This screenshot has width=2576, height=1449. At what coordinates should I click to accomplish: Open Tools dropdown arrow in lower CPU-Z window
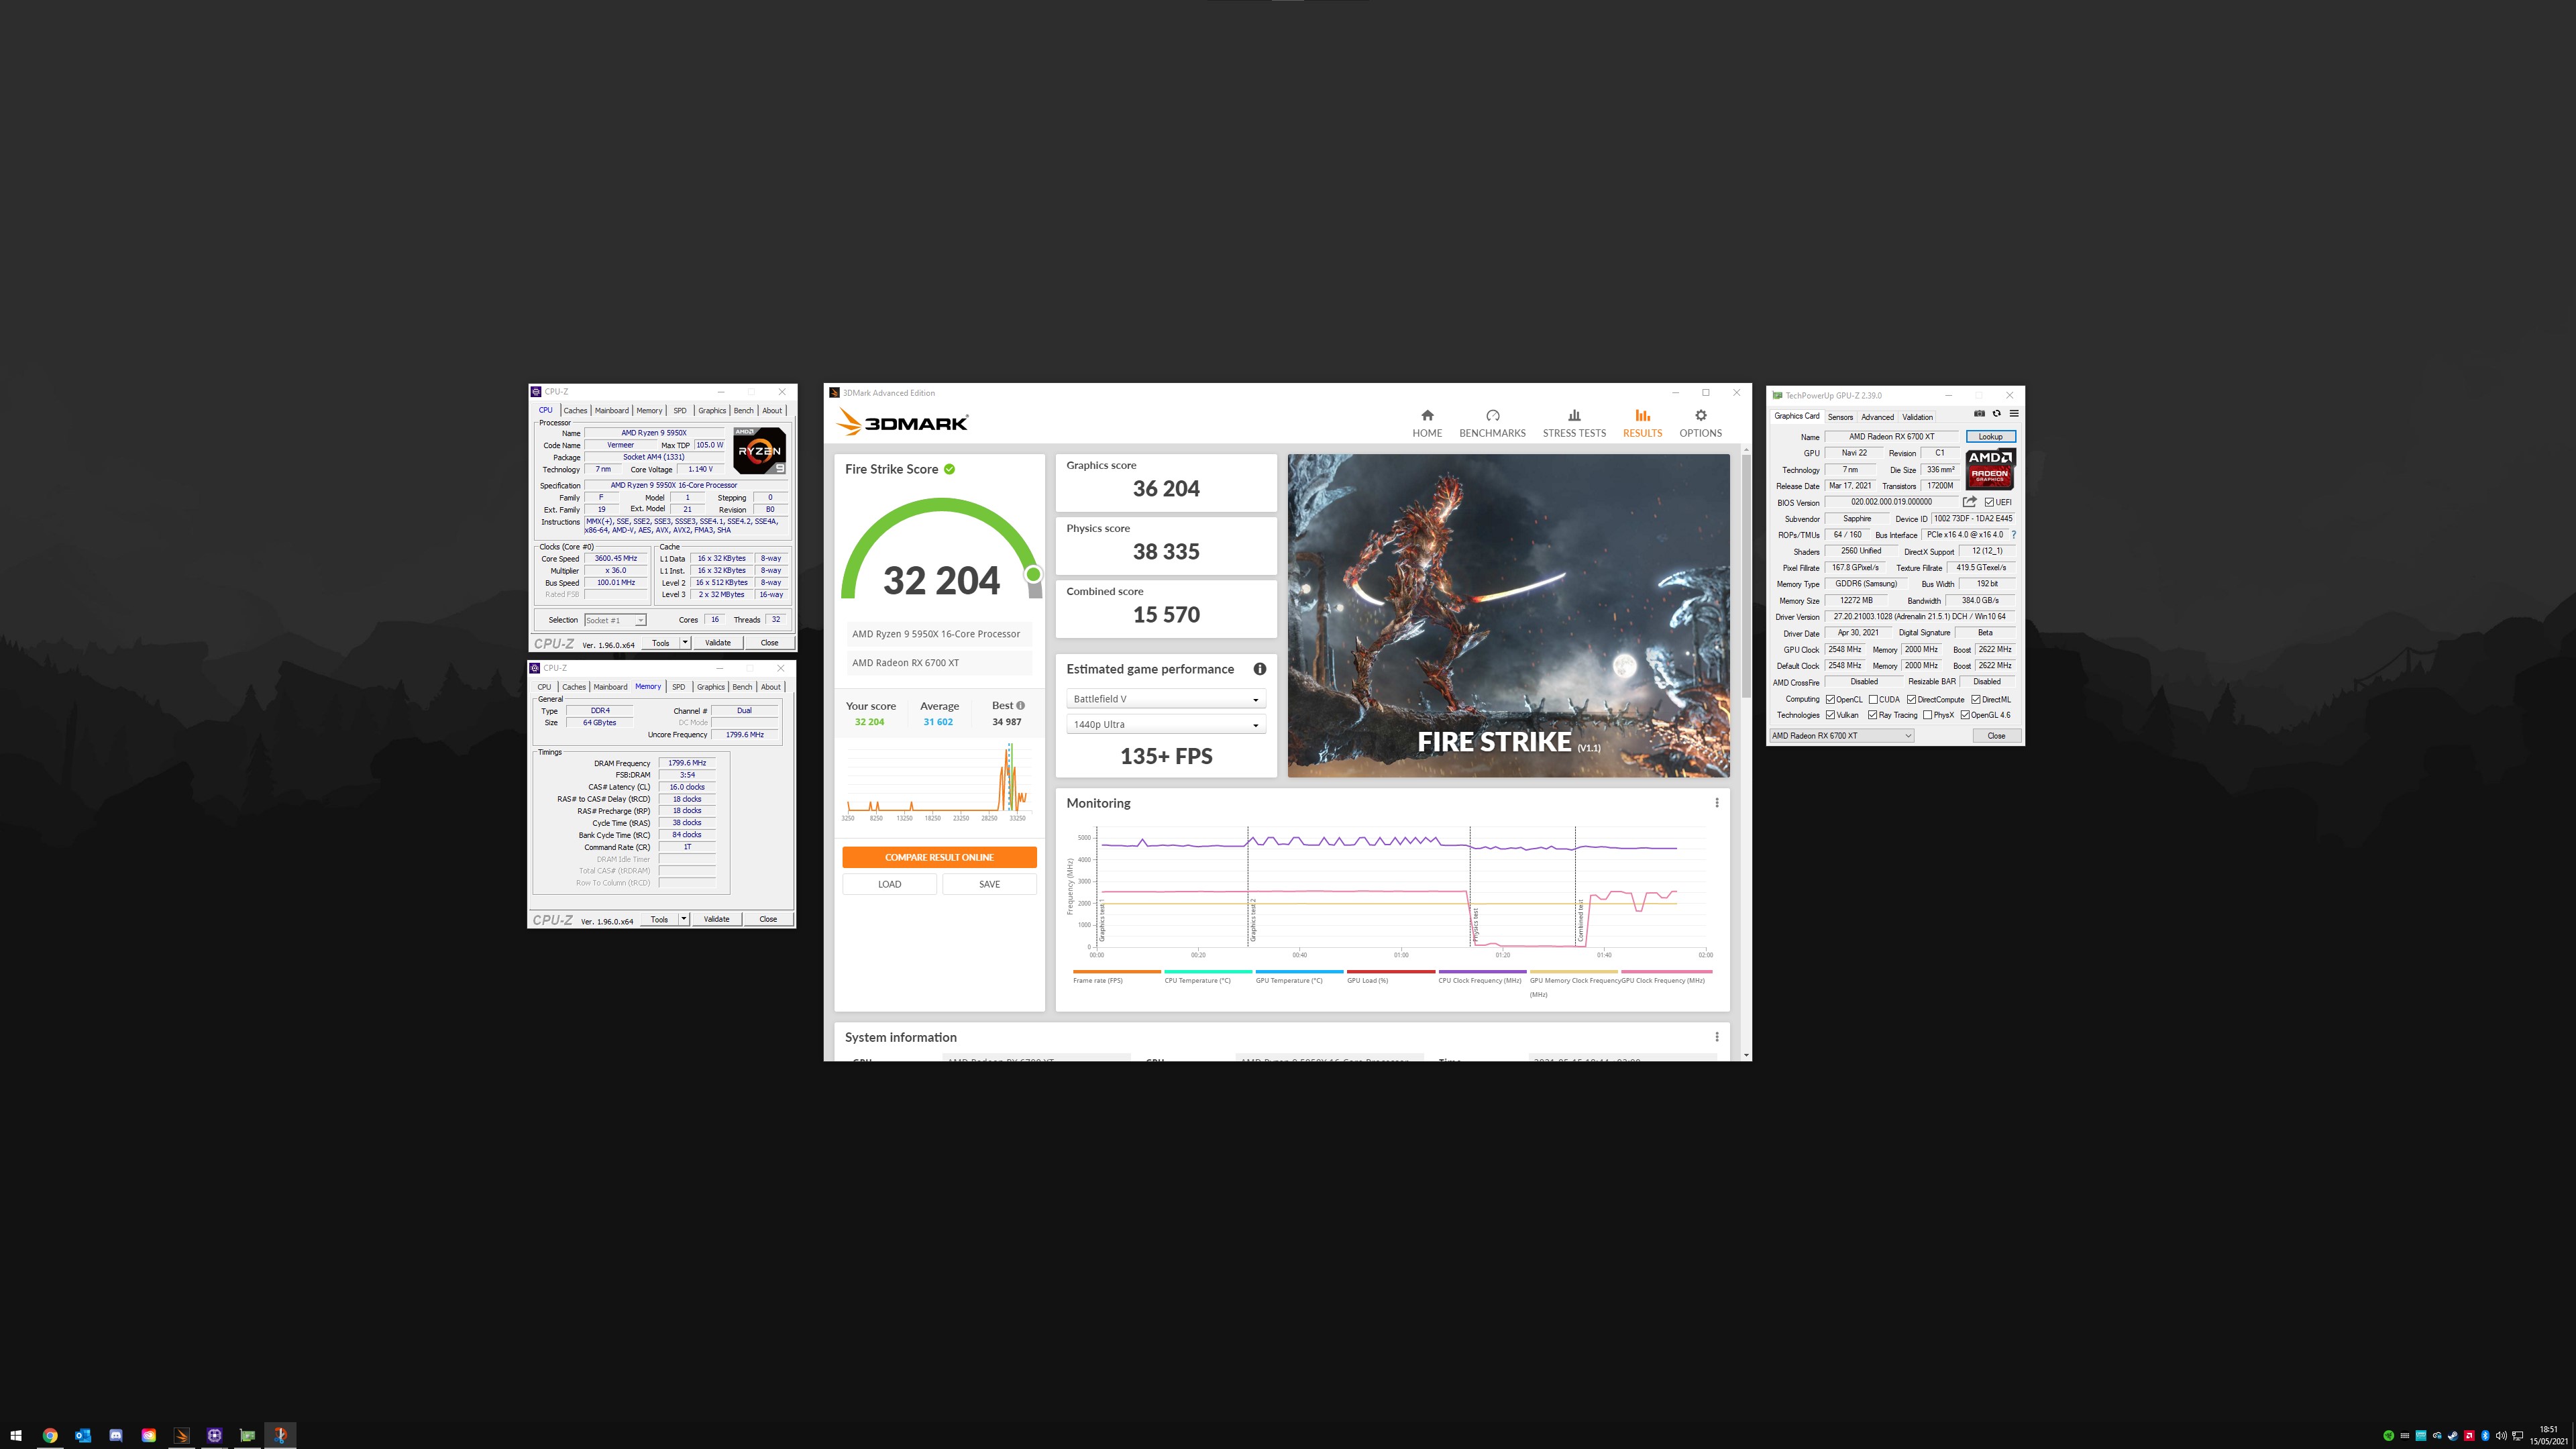pos(684,918)
